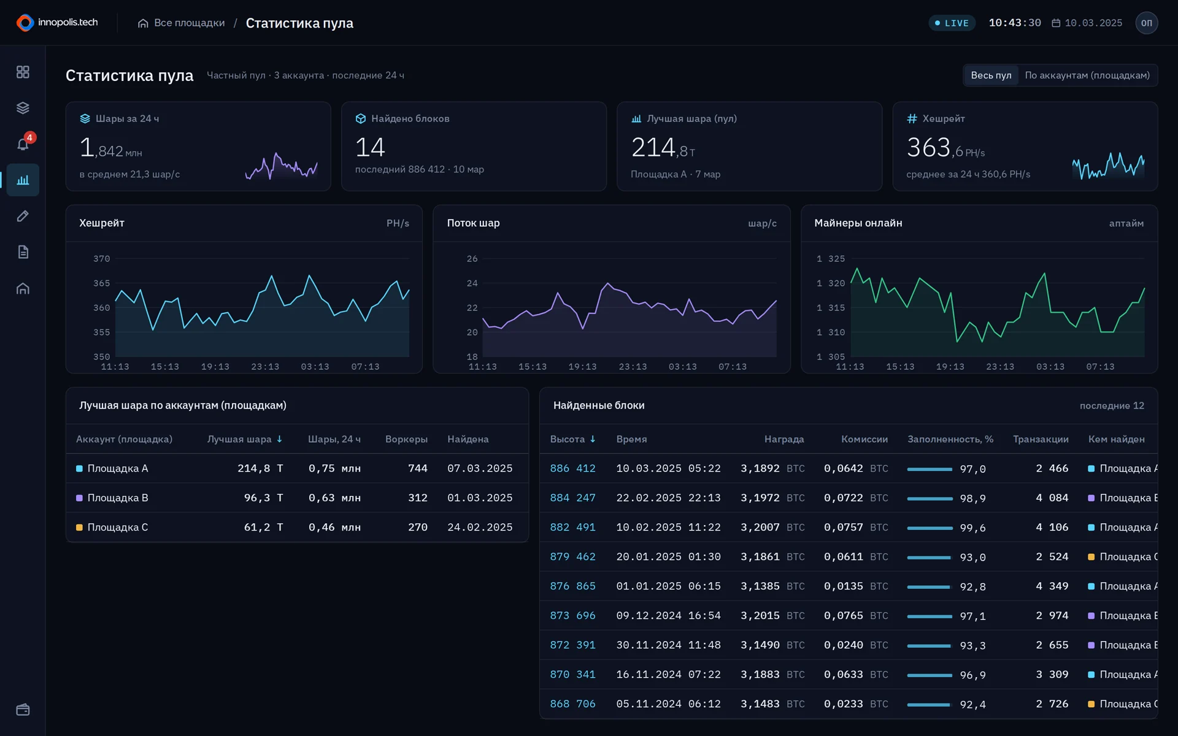Open the wallet icon at sidebar bottom
This screenshot has height=736, width=1178.
[x=23, y=710]
